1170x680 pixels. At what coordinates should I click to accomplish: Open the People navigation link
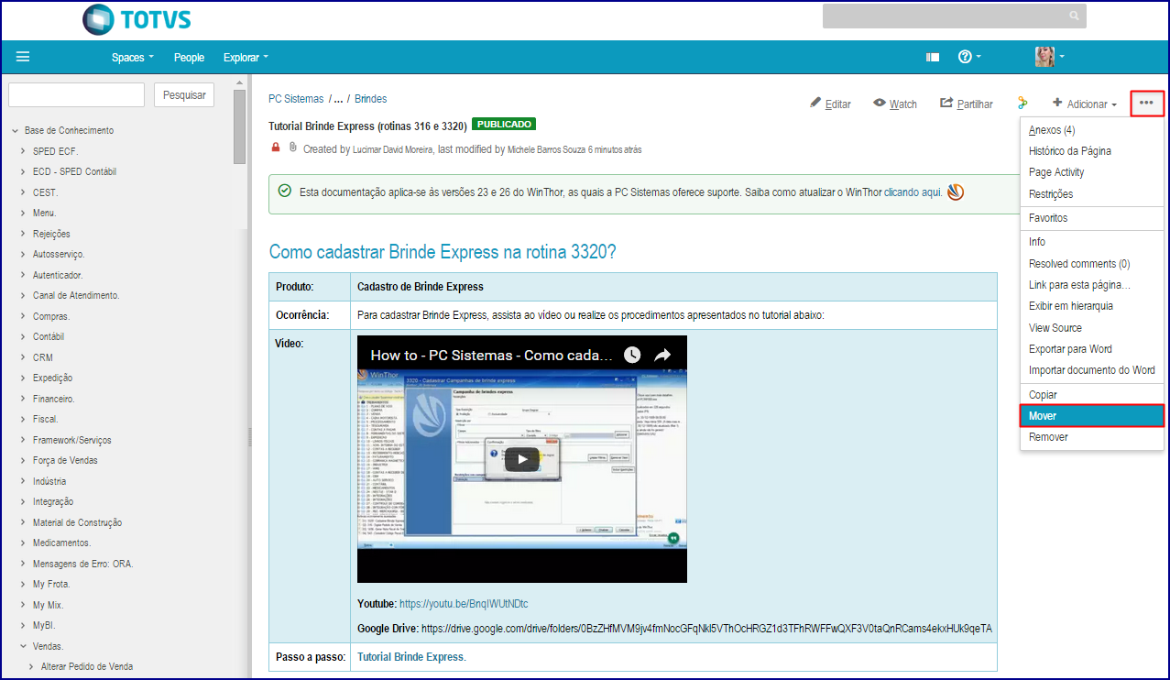(189, 57)
